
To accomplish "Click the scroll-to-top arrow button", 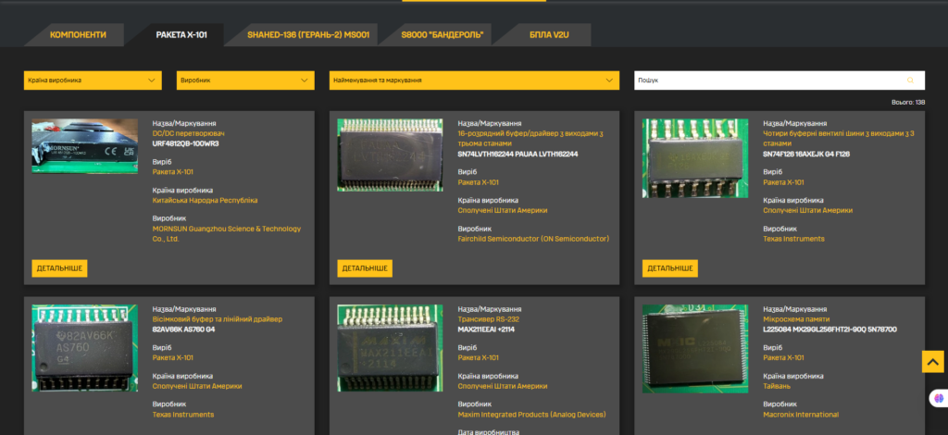I will pyautogui.click(x=933, y=362).
